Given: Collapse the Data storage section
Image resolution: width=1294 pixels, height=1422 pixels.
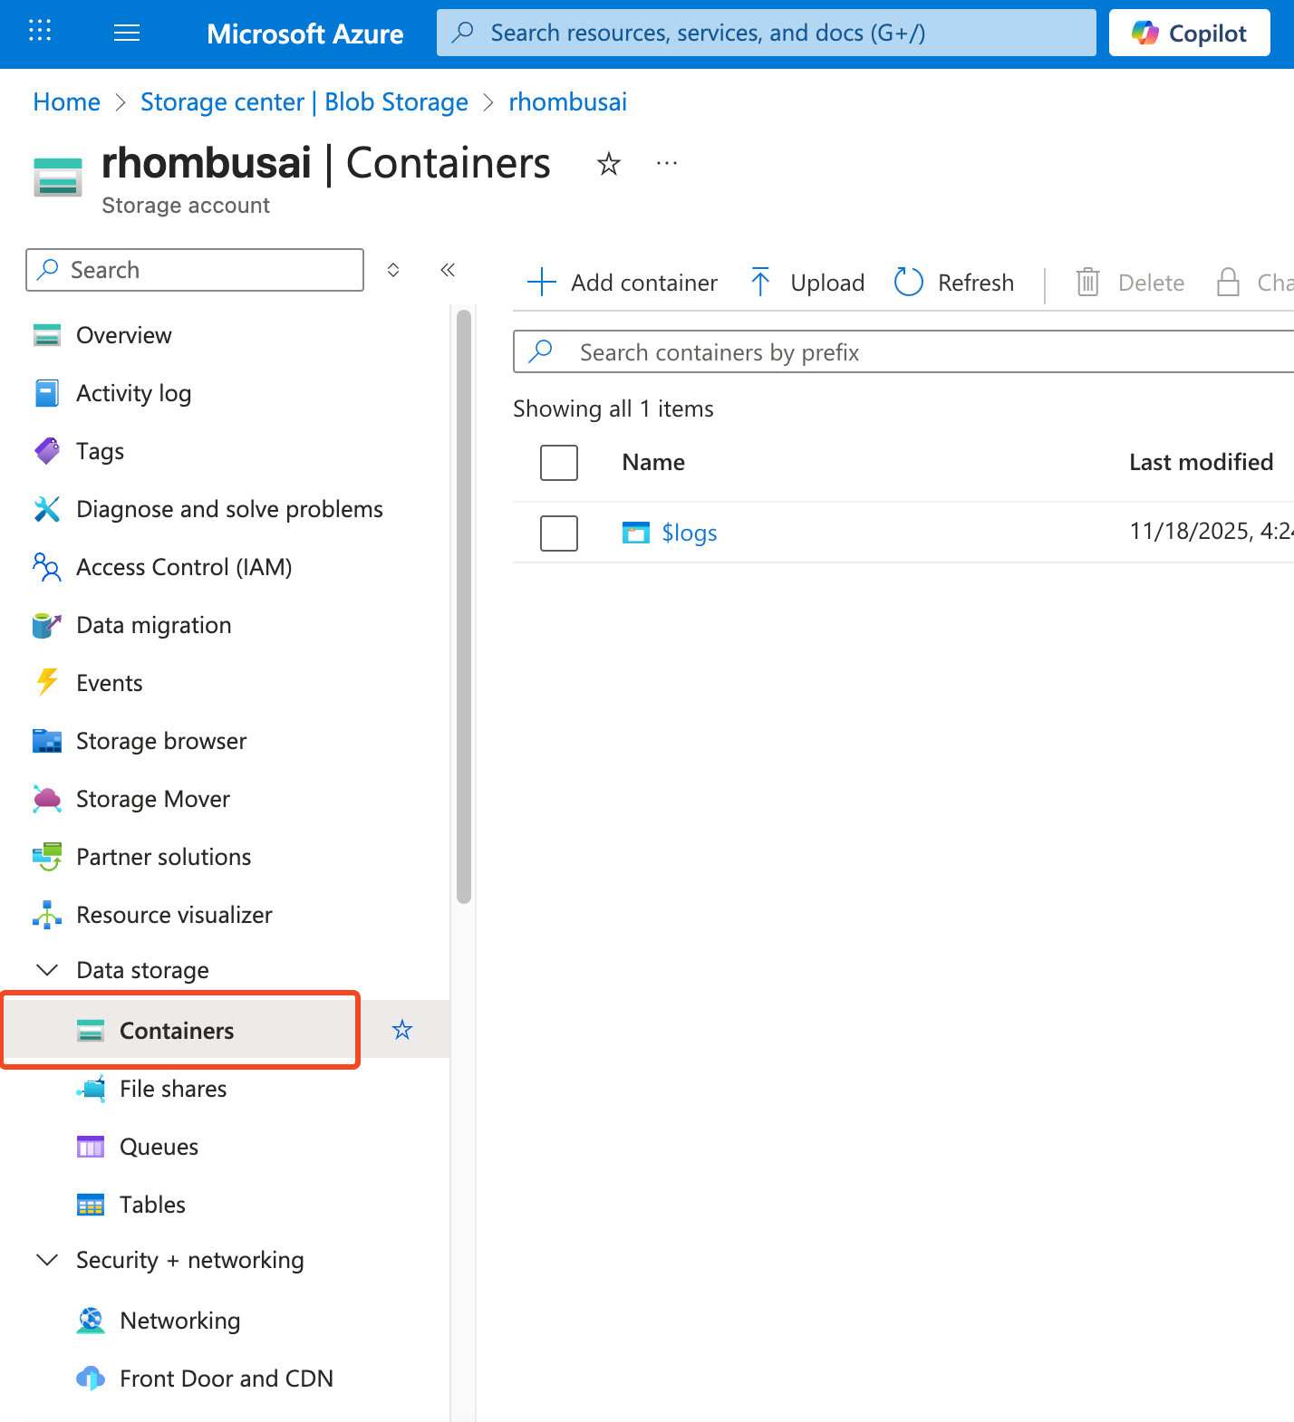Looking at the screenshot, I should [47, 970].
